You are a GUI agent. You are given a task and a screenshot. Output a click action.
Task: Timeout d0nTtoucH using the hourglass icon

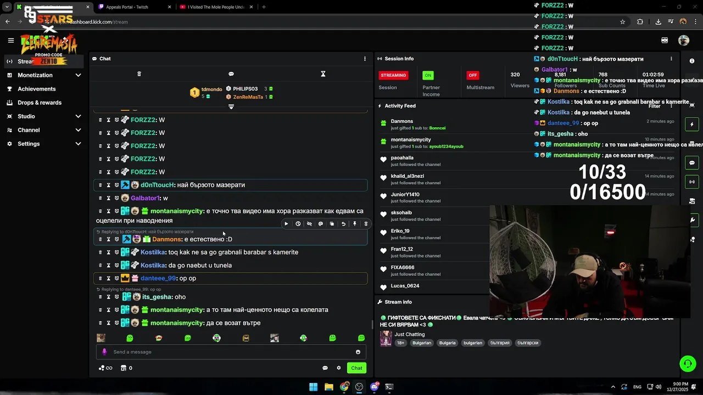[x=108, y=185]
